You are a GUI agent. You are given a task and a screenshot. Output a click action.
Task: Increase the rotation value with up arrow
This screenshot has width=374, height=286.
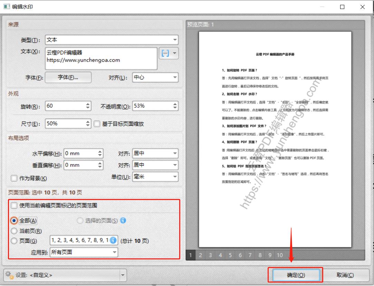coord(88,104)
